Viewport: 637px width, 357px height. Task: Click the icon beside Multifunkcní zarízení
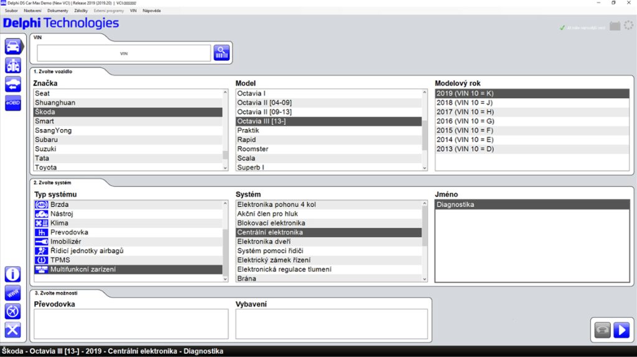pos(41,269)
